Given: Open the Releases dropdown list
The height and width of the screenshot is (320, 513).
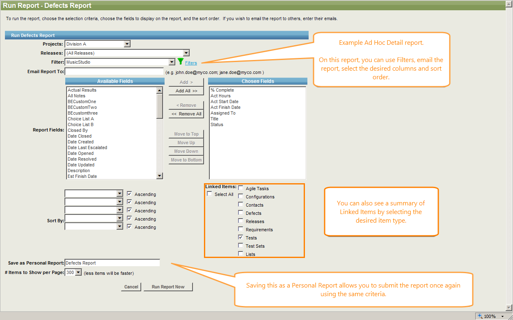Looking at the screenshot, I should tap(186, 53).
